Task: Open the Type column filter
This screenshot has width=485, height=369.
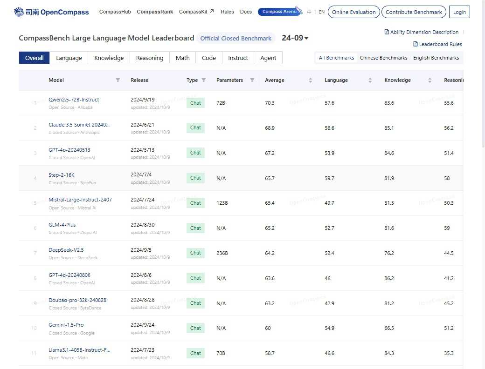Action: (x=203, y=80)
